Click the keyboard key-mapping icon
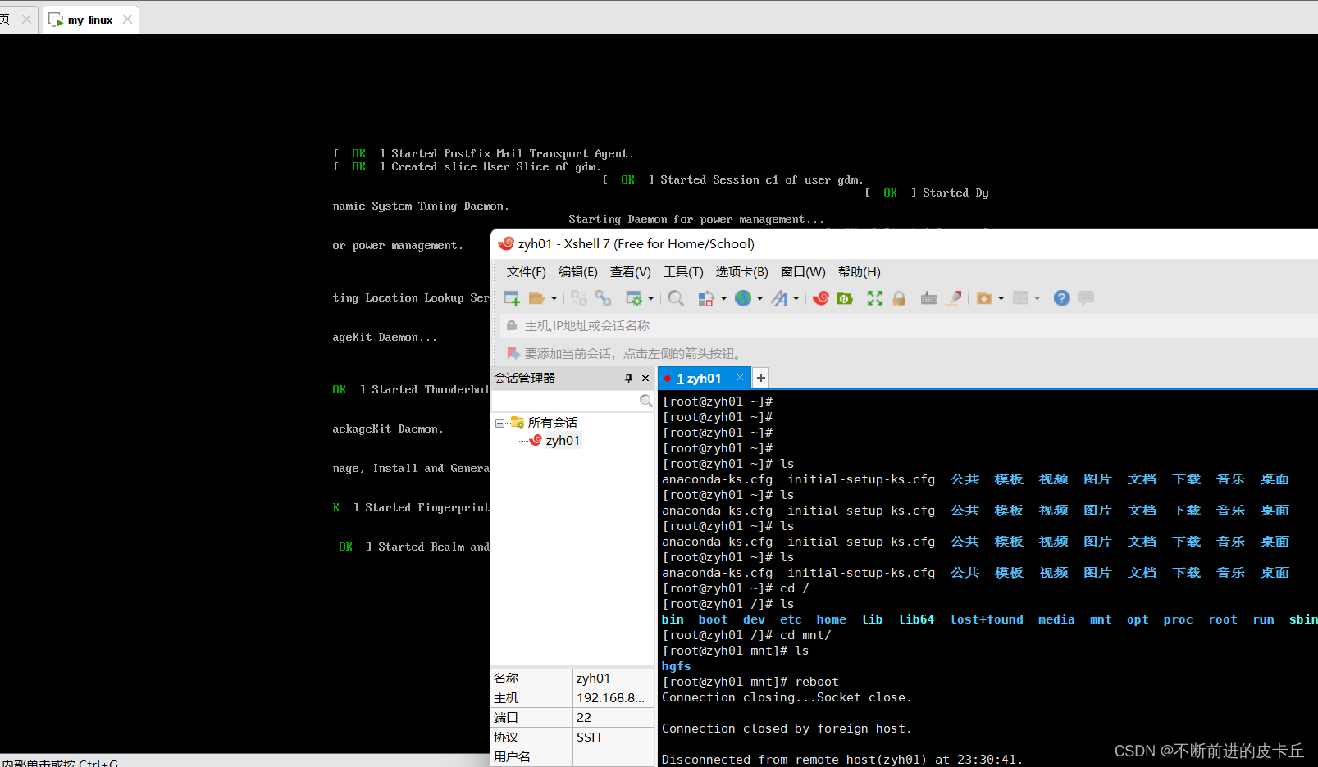This screenshot has width=1318, height=767. coord(929,298)
